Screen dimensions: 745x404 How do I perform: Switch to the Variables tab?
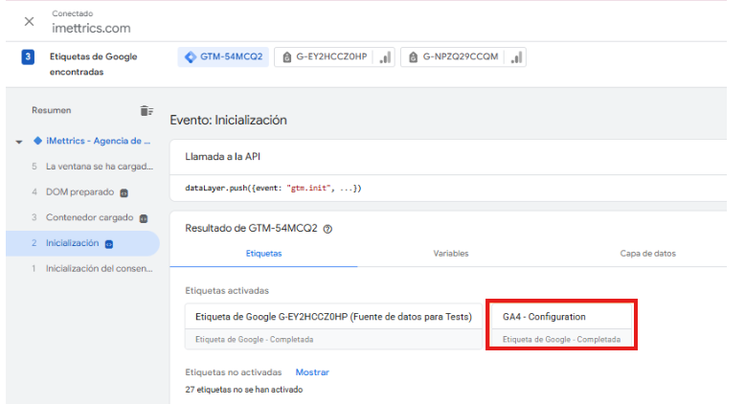coord(450,254)
